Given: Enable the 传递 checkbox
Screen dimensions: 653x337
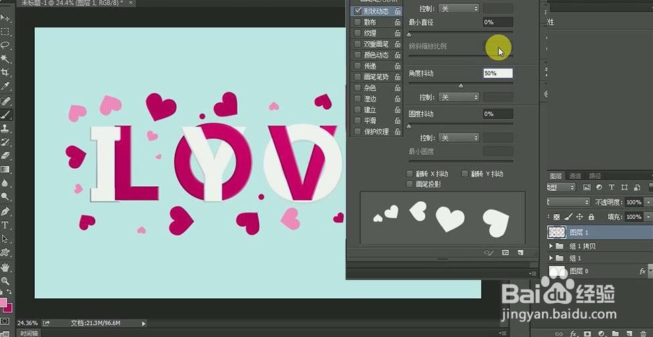Looking at the screenshot, I should point(358,66).
